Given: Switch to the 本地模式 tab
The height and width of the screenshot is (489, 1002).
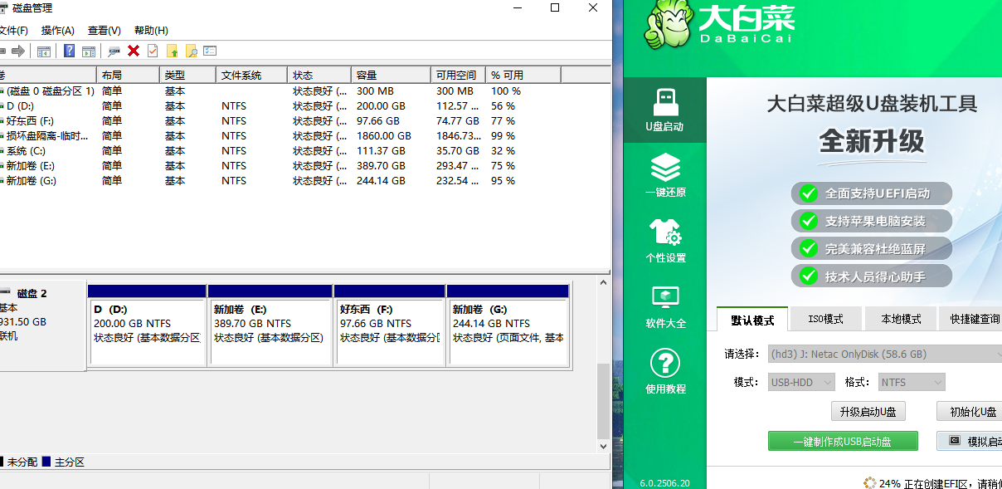Looking at the screenshot, I should [901, 319].
